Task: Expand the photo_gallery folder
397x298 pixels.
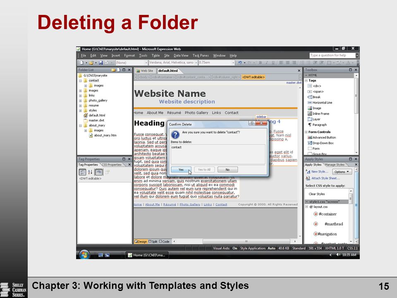Action: tap(80, 101)
